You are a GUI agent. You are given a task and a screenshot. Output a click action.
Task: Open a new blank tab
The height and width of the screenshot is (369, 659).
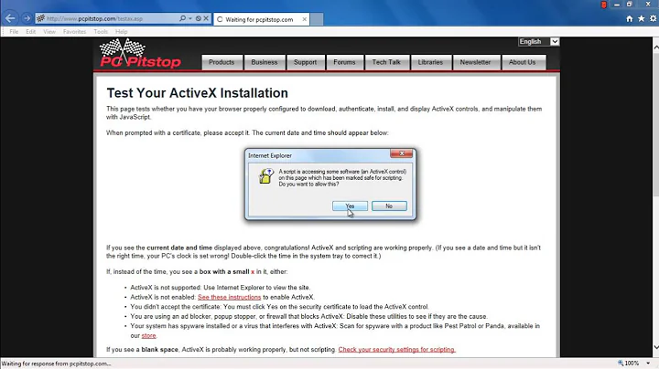[x=317, y=19]
